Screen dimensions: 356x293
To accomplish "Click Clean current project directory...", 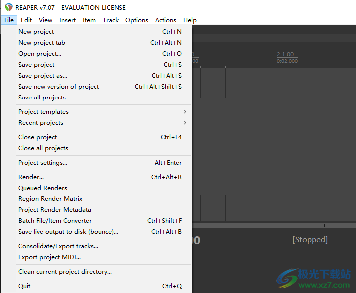I will [65, 272].
